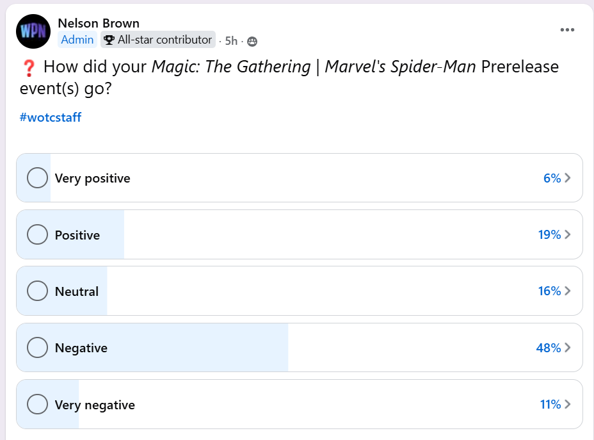Select the Very positive radio button

(x=38, y=178)
